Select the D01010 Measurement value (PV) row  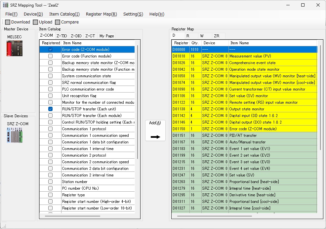pos(245,56)
